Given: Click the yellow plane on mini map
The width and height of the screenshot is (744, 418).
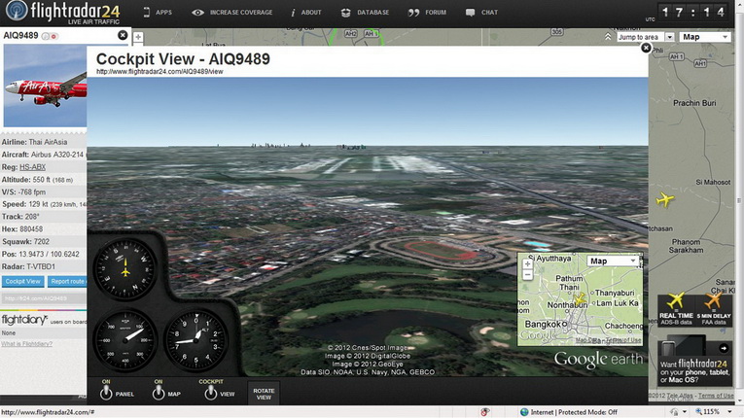Looking at the screenshot, I should [580, 298].
